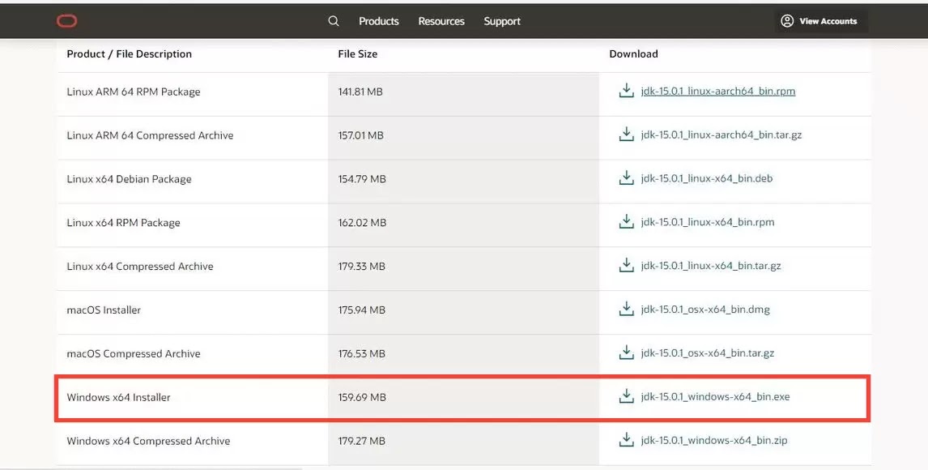Click the 141.81 MB file size
The image size is (928, 470).
tap(360, 92)
